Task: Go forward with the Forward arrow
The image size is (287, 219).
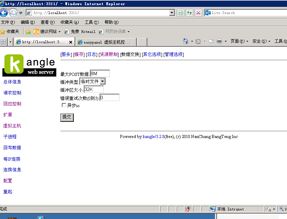Action: point(13,13)
